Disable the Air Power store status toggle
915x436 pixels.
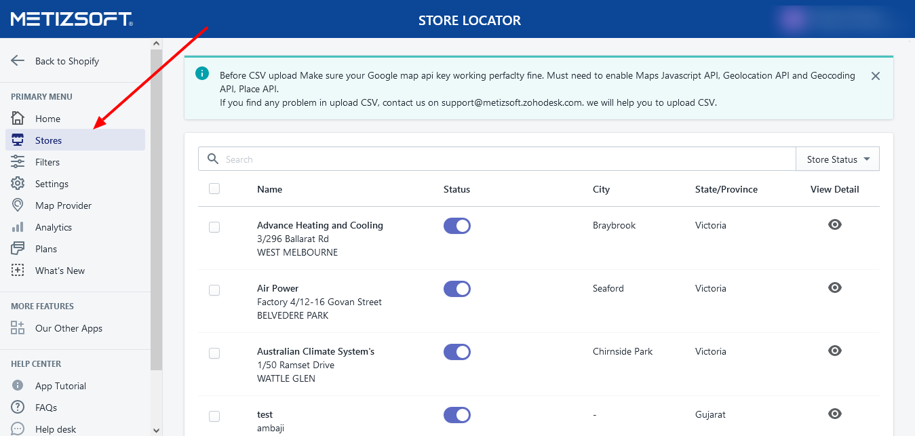pos(456,289)
